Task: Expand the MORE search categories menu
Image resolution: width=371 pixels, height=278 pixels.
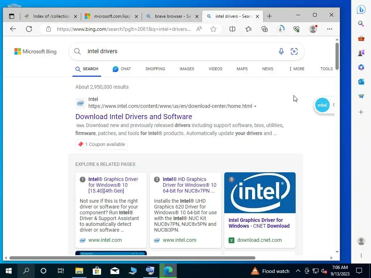Action: tap(297, 69)
